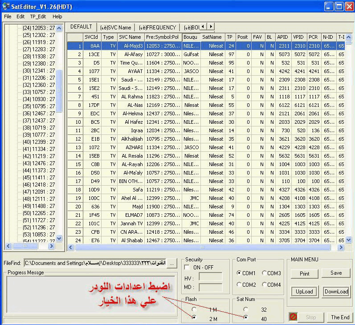Select the COM2 port radio button
Viewport: 355px width, 325px height.
239,284
